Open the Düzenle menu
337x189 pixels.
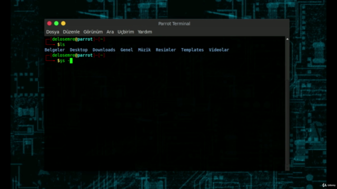tap(71, 32)
